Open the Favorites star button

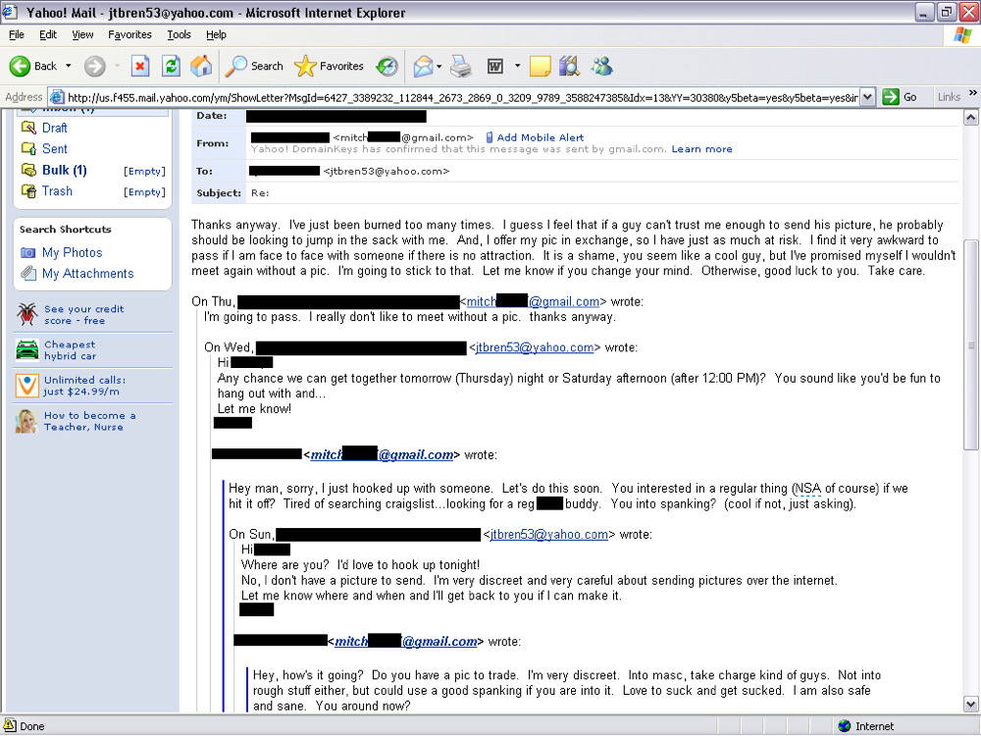[329, 66]
